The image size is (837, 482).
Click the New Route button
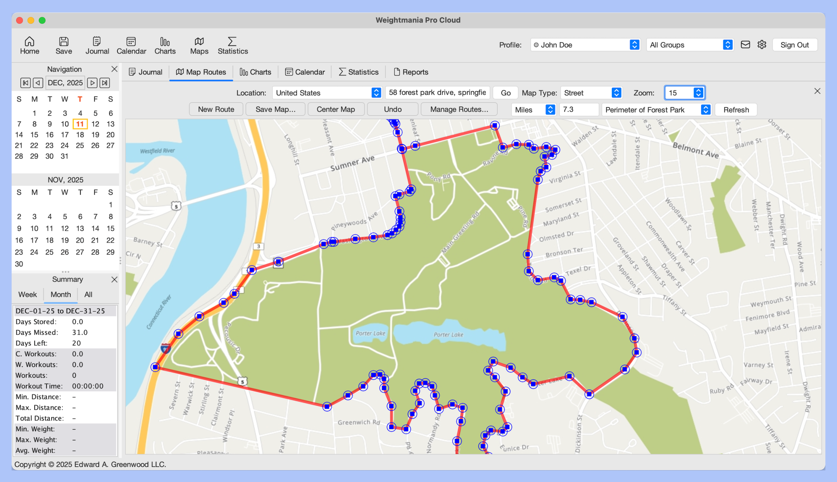click(216, 109)
